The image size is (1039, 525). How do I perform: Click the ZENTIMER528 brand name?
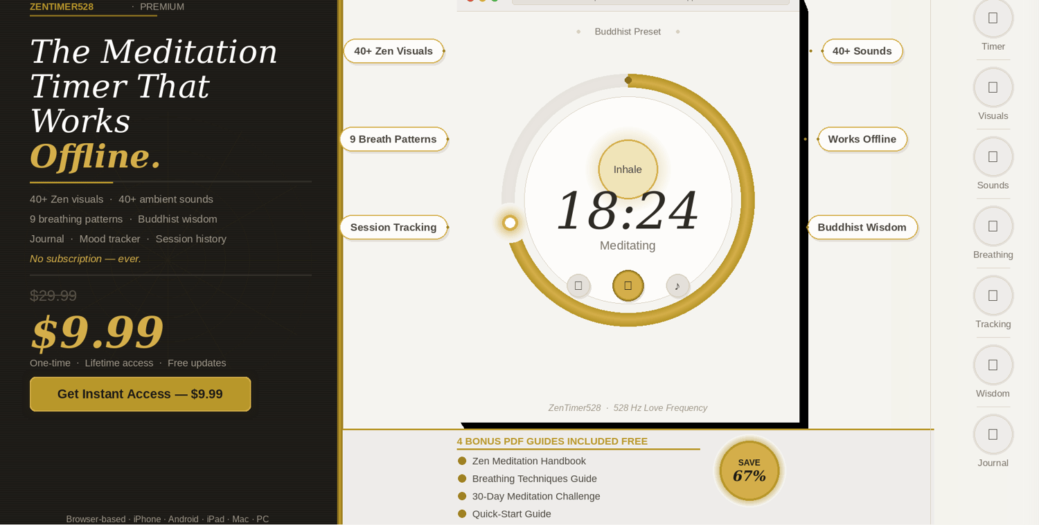62,7
